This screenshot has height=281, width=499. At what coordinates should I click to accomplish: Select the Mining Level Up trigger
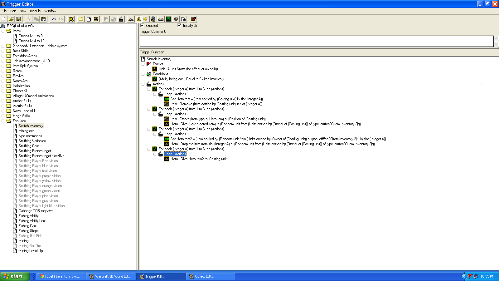point(31,251)
